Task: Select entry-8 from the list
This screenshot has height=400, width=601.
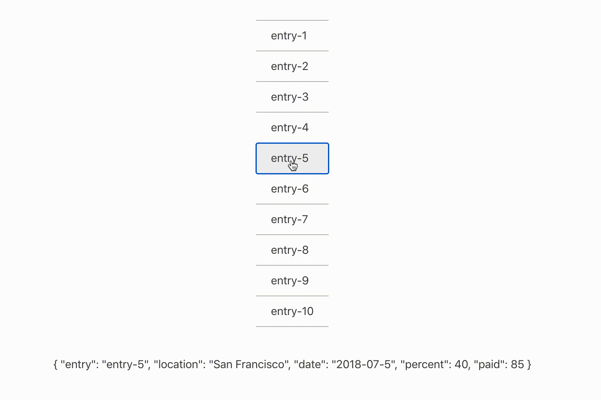Action: coord(289,250)
